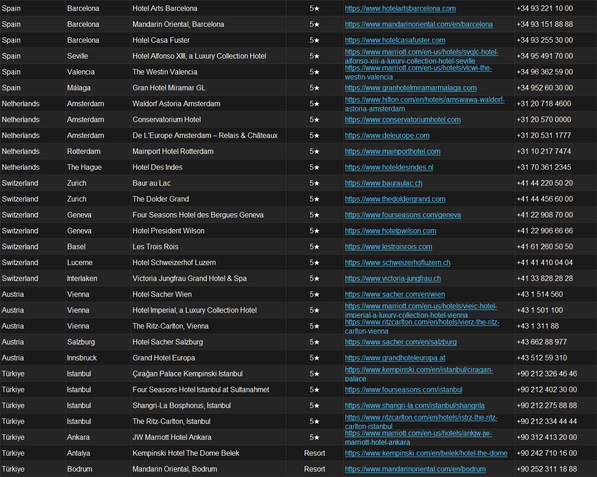Open the thedoldergrand.com link
The width and height of the screenshot is (597, 477).
[x=395, y=199]
